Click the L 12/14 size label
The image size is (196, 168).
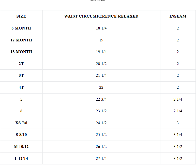coord(21,159)
